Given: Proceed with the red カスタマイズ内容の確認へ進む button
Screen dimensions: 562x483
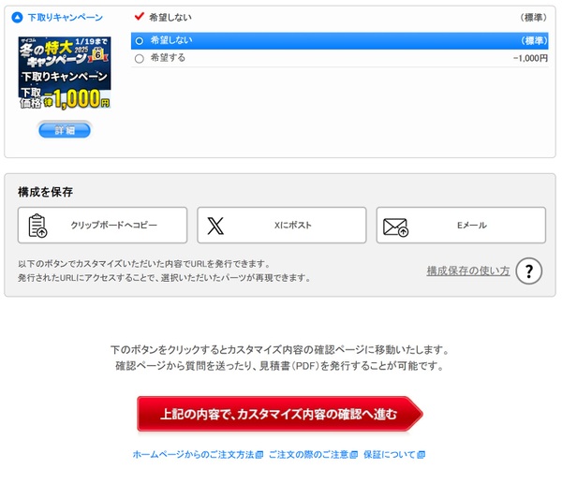Looking at the screenshot, I should point(280,414).
